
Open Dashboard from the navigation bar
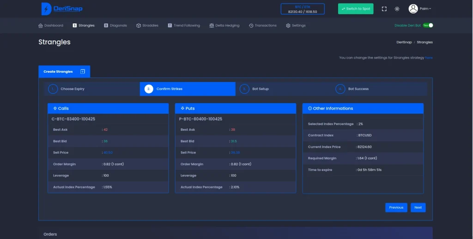(x=51, y=25)
